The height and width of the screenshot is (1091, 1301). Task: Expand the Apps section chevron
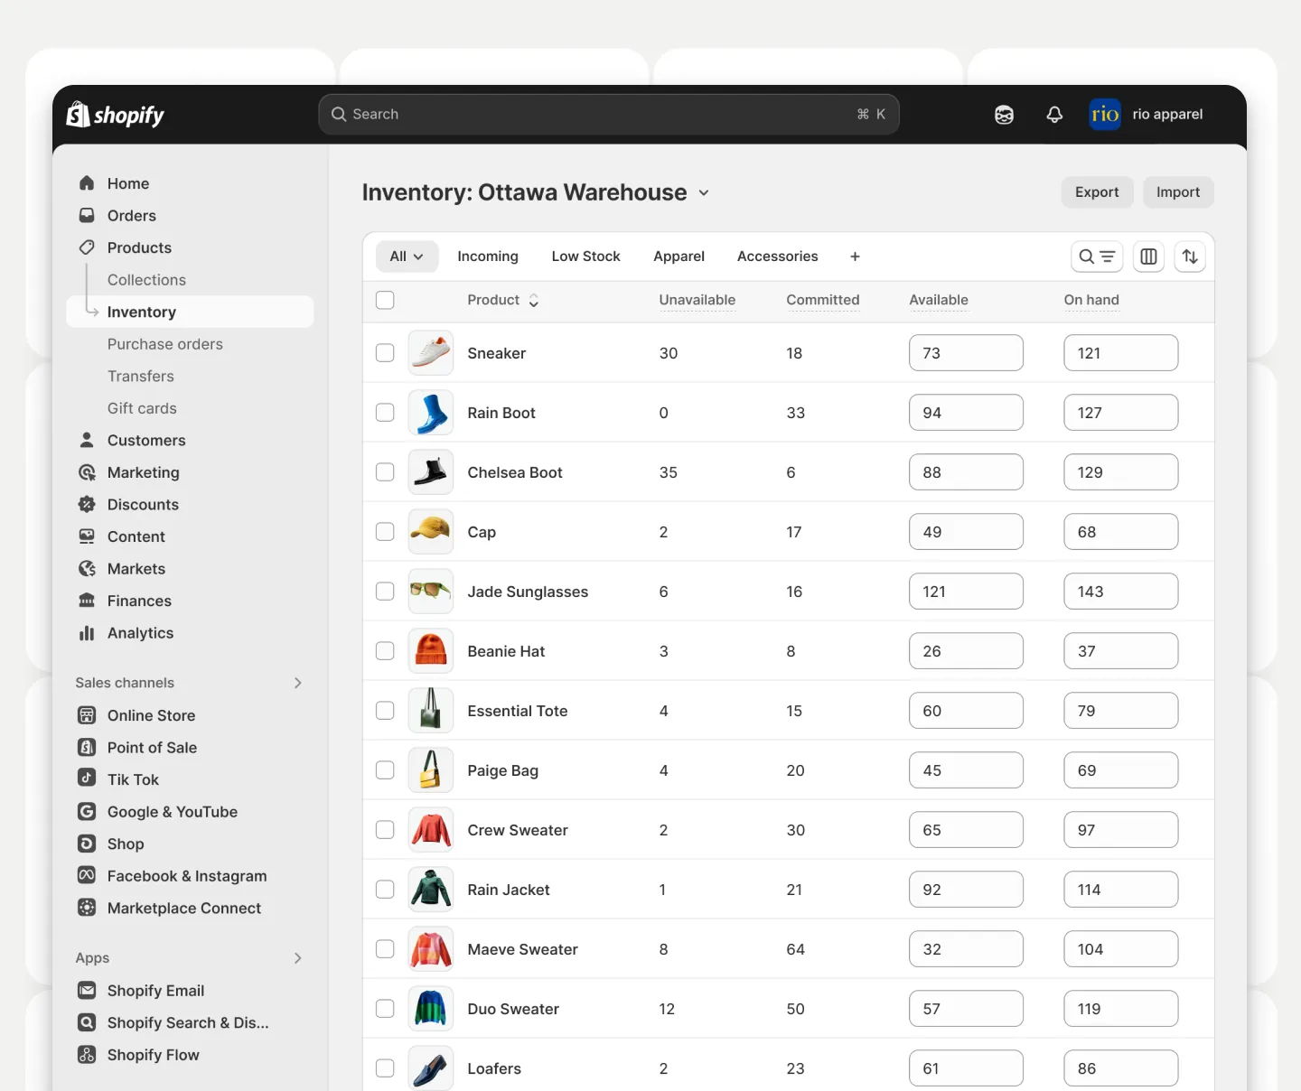(x=298, y=958)
